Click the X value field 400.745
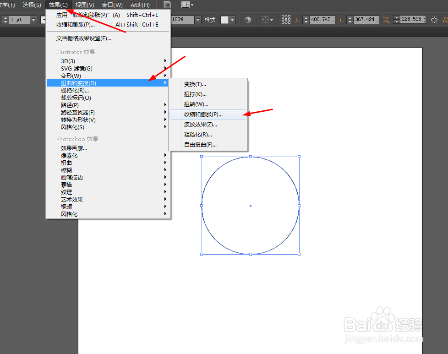The height and width of the screenshot is (354, 448). (322, 19)
